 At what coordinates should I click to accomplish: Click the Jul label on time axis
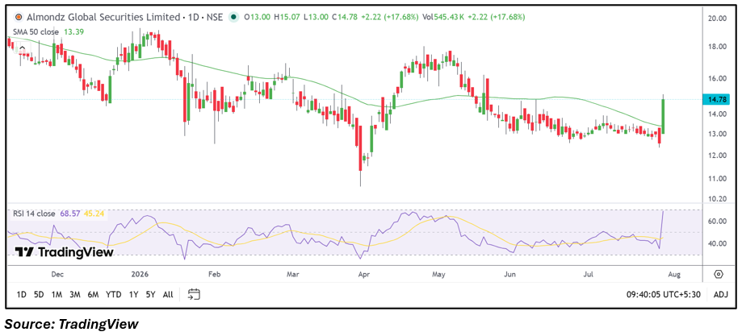(589, 274)
